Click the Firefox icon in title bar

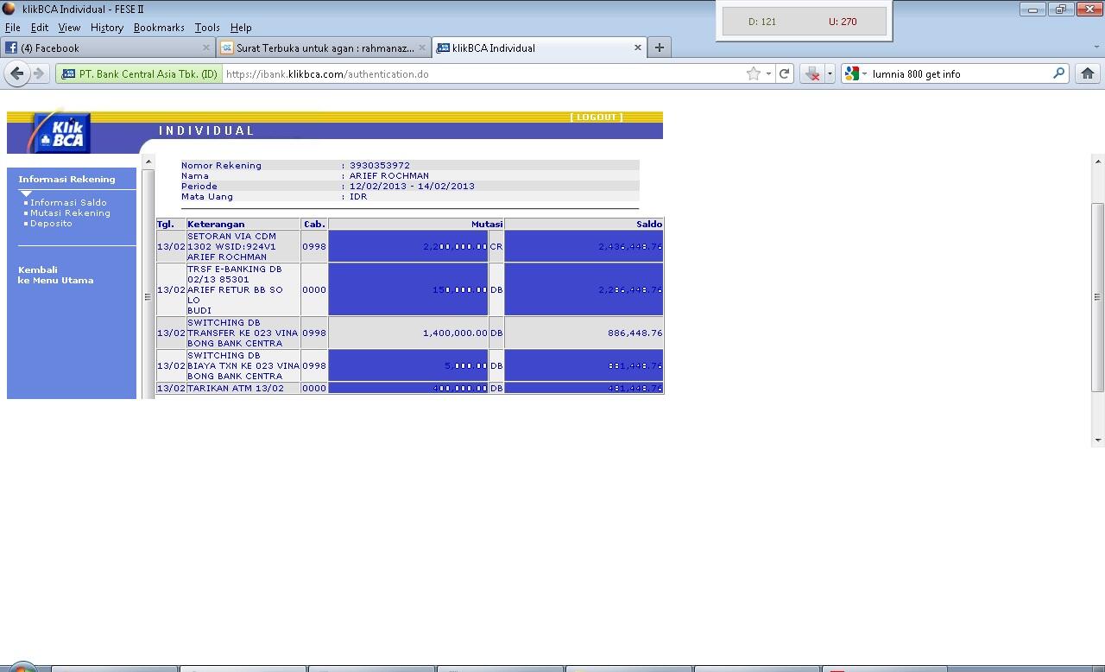point(9,10)
